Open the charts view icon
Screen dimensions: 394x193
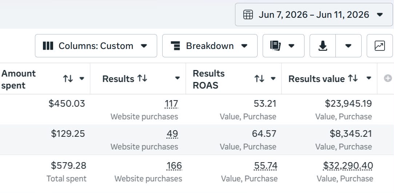[380, 46]
